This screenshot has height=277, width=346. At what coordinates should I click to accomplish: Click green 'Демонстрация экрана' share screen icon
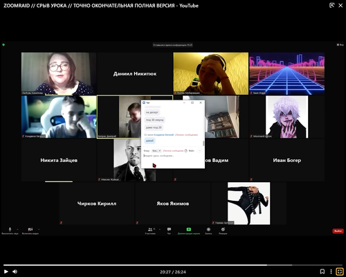point(189,229)
